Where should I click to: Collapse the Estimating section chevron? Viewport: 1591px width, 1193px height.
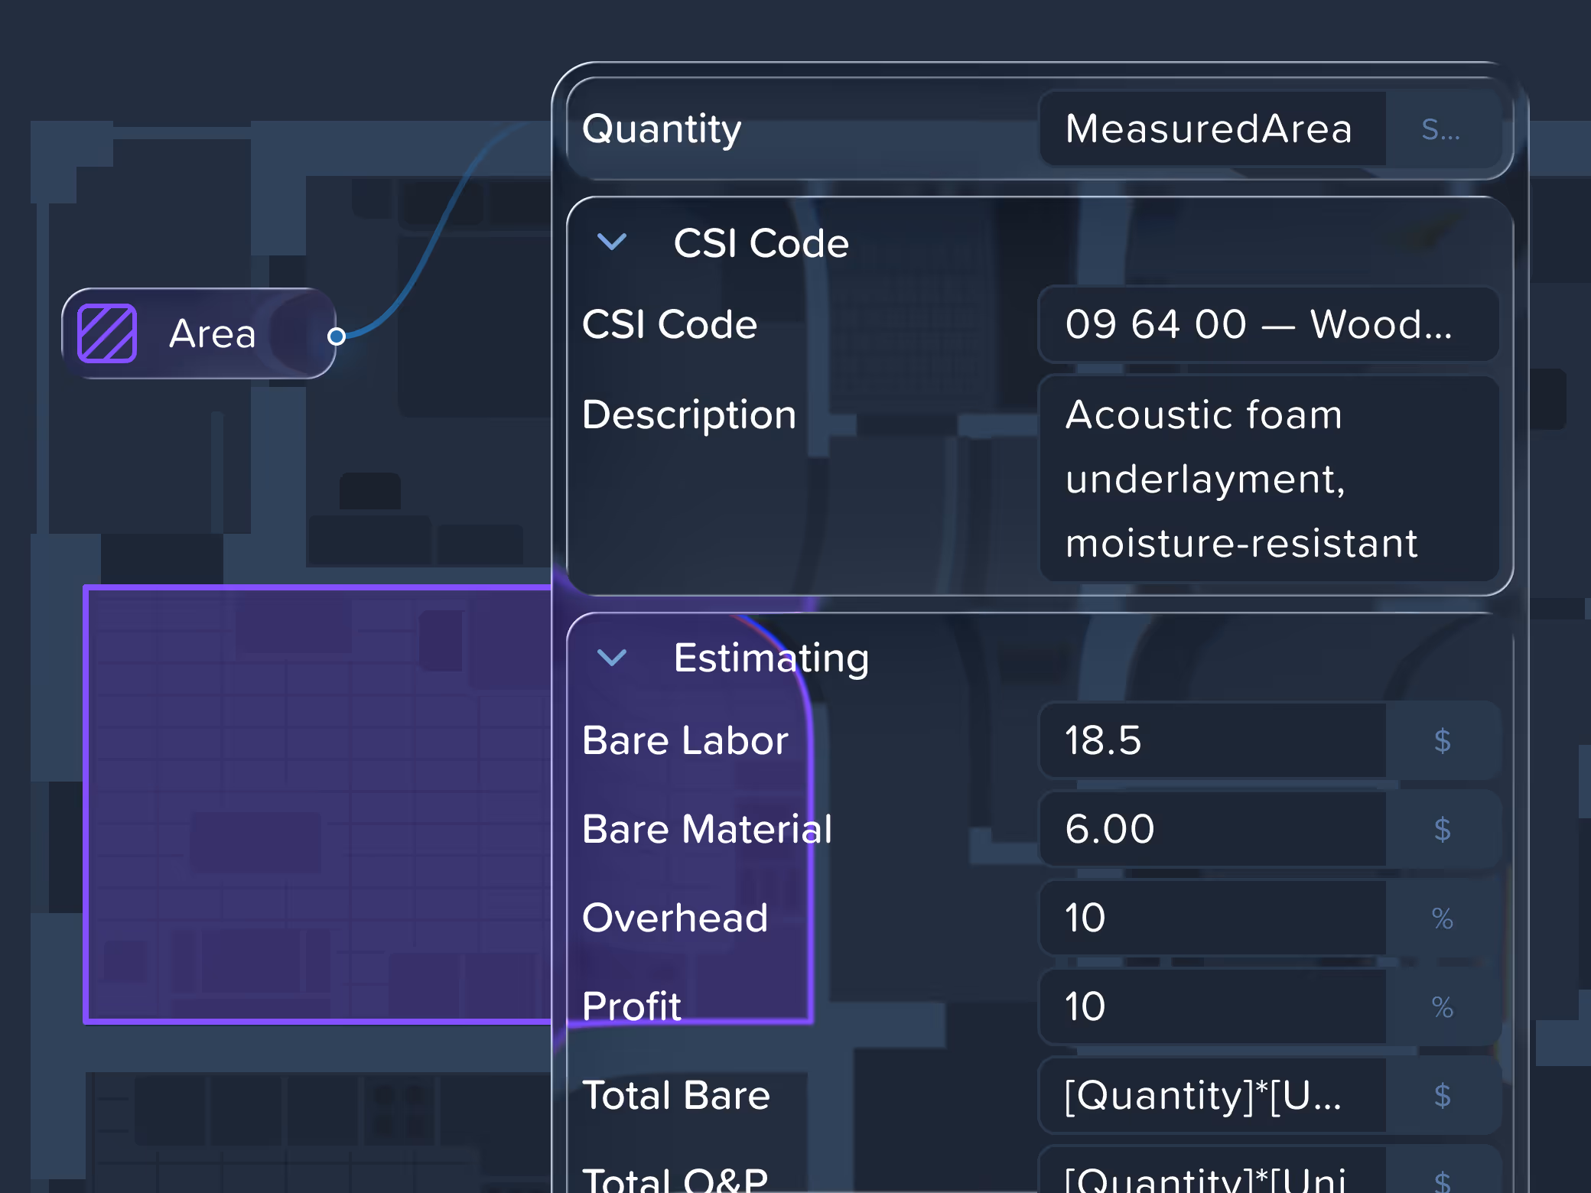[x=612, y=657]
